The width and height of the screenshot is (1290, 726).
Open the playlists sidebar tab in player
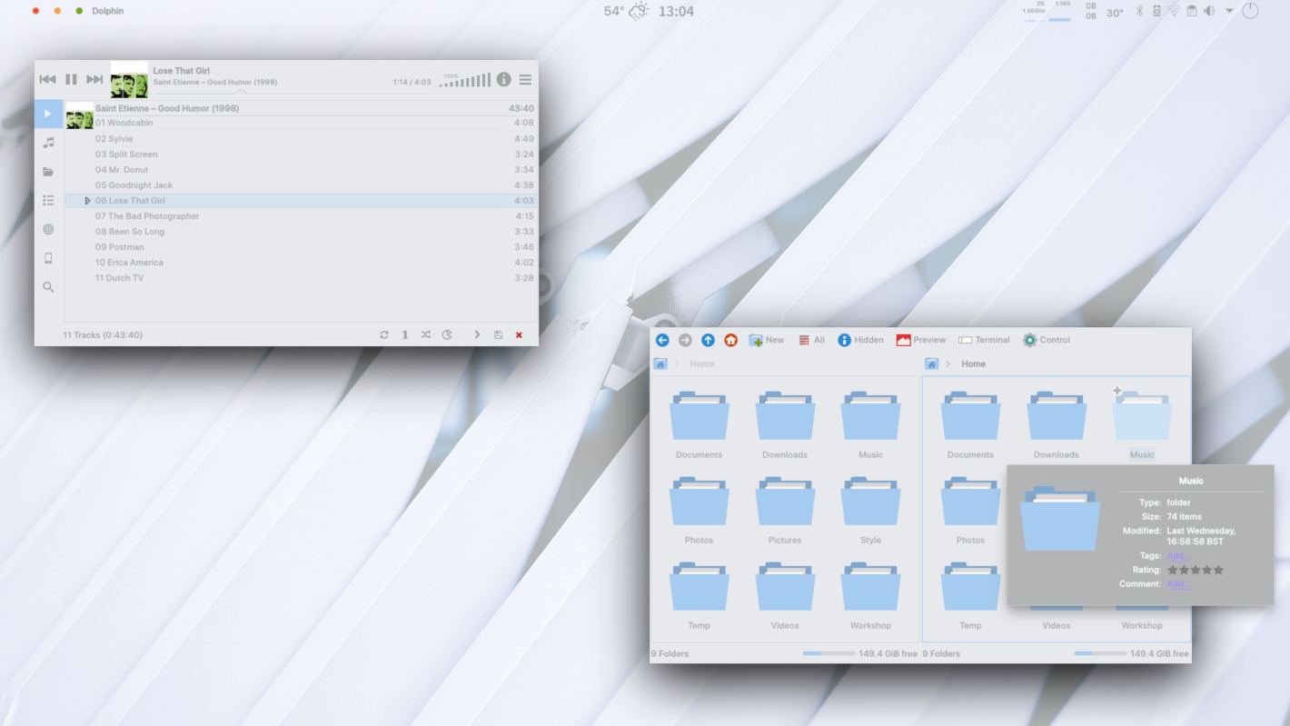pyautogui.click(x=48, y=200)
